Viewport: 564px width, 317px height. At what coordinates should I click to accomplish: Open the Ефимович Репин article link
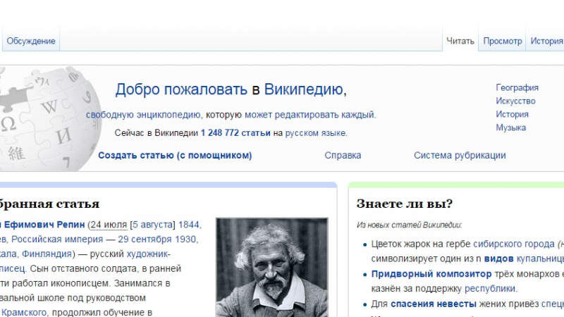pyautogui.click(x=44, y=225)
